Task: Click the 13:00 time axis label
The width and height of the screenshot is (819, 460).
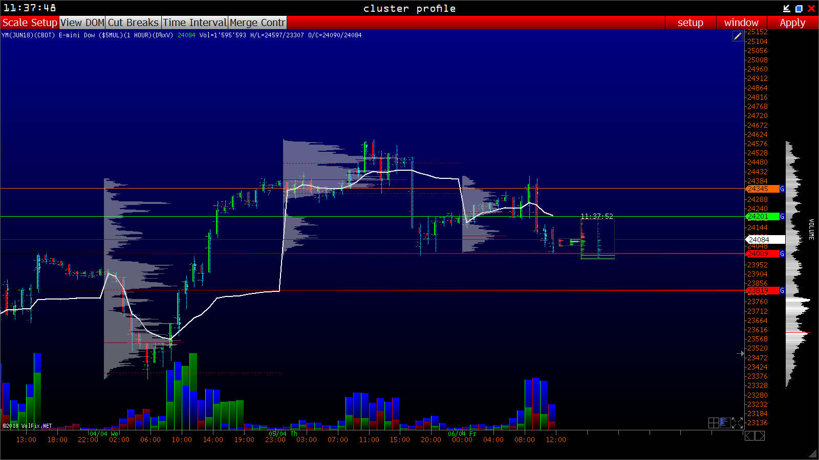Action: click(26, 440)
